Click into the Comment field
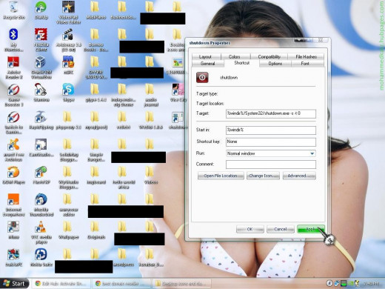Screen dimensions: 385x289 pyautogui.click(x=271, y=165)
